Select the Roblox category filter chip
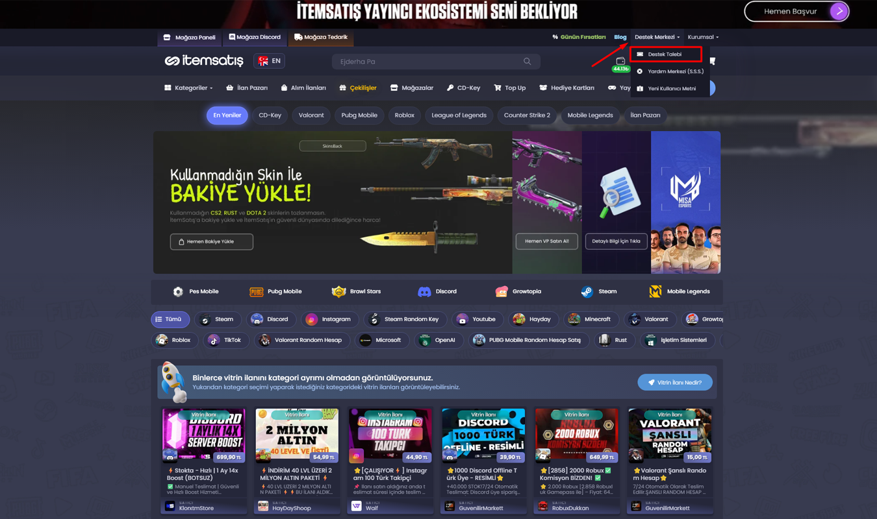Screen dimensions: 877x519 [x=174, y=340]
